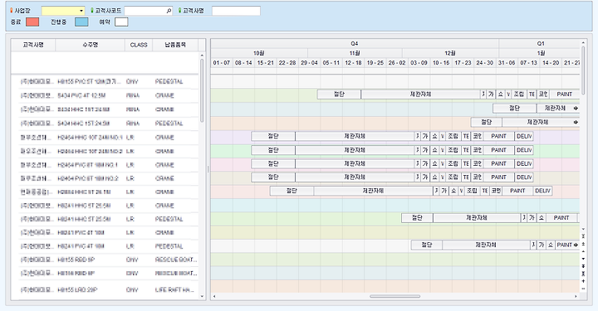Sort by the CLASS column header
This screenshot has height=311, width=598.
click(x=139, y=45)
